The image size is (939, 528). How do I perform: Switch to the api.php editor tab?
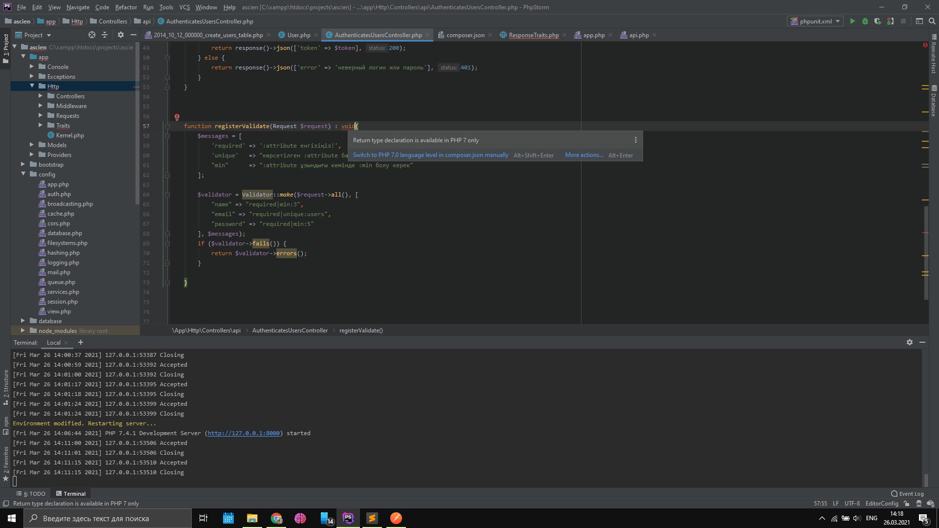[x=639, y=35]
